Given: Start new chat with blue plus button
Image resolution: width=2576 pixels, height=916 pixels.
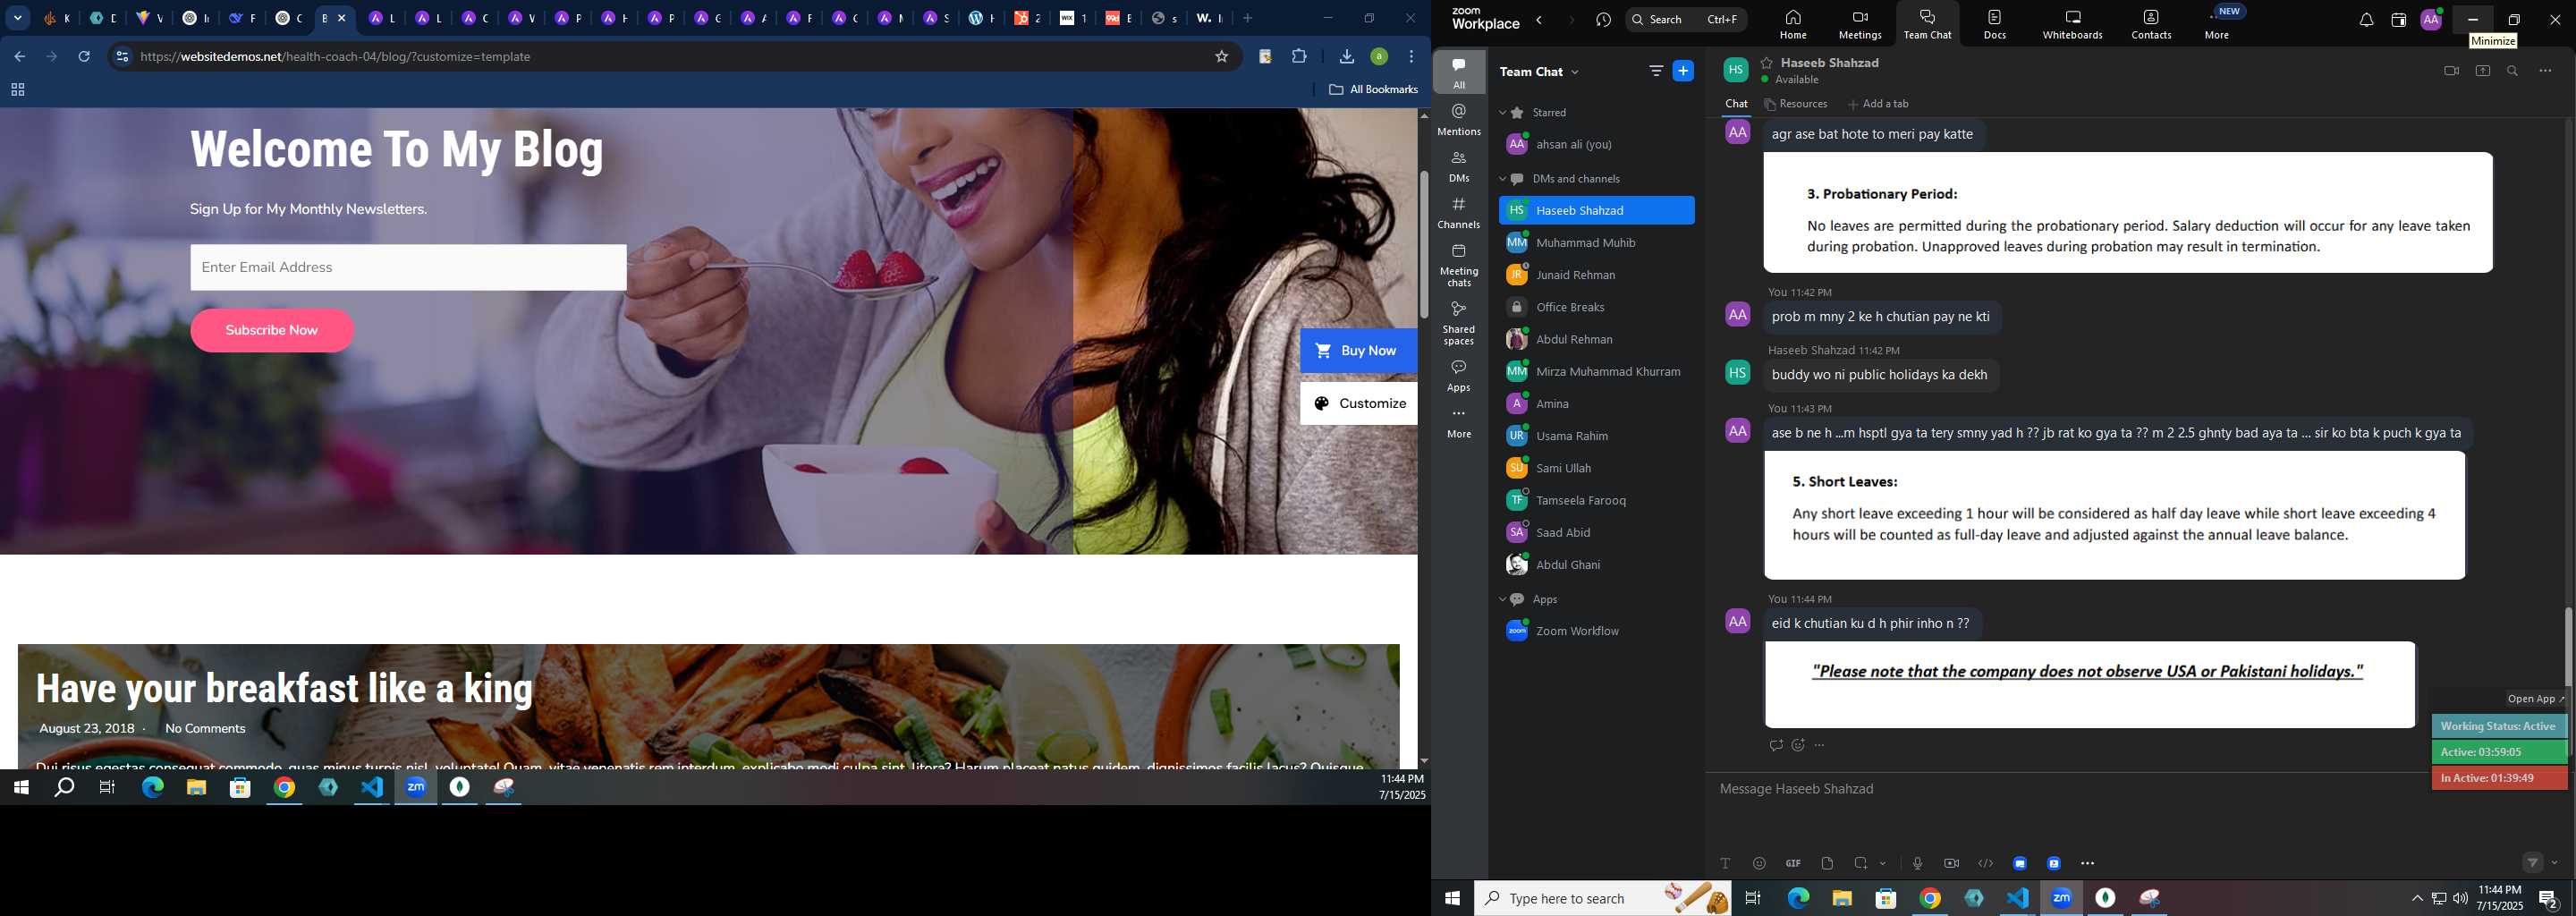Looking at the screenshot, I should click(x=1684, y=71).
